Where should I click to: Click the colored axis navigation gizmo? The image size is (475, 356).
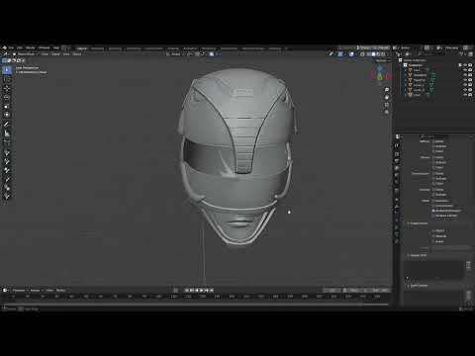380,73
